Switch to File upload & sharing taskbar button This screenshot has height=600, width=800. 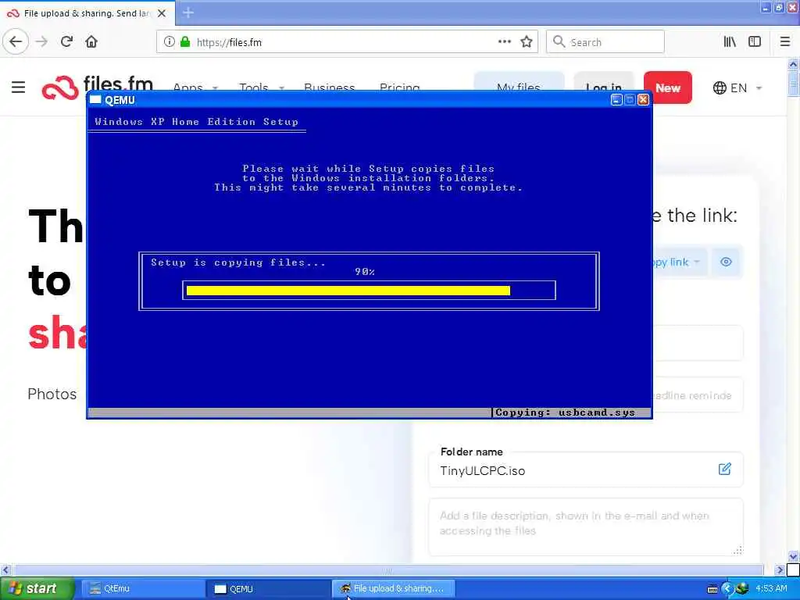pyautogui.click(x=394, y=589)
